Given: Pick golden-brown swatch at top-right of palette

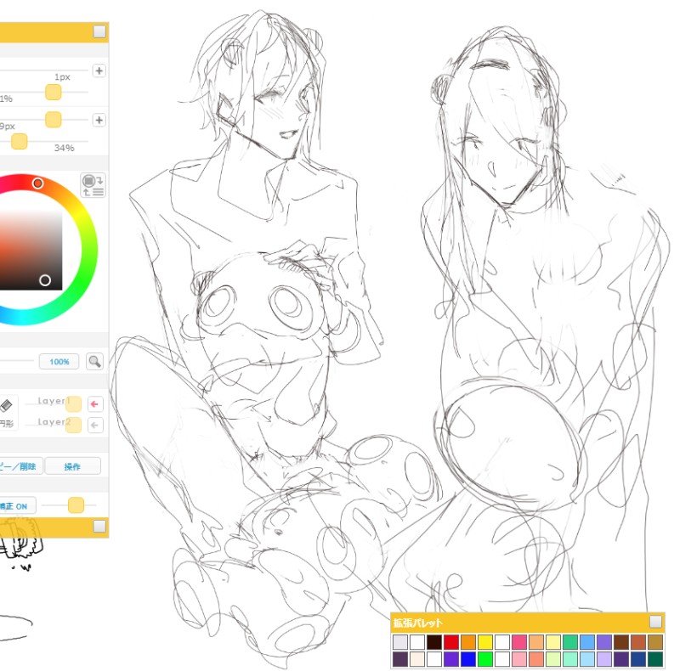Looking at the screenshot, I should pyautogui.click(x=654, y=642).
